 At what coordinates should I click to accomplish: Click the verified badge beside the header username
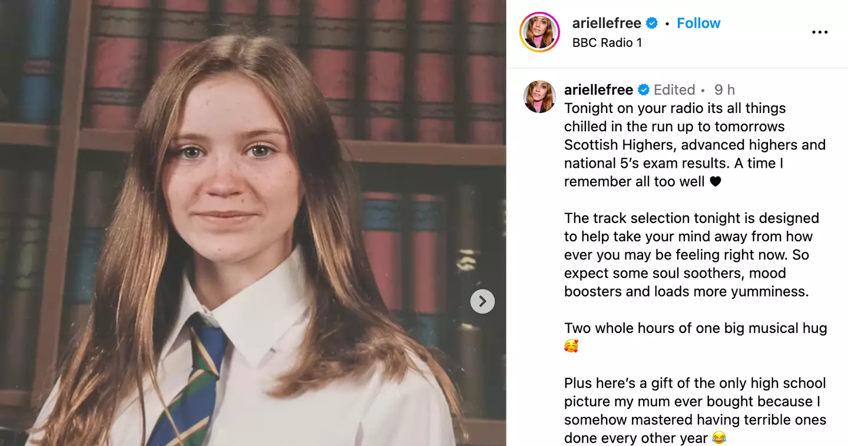tap(652, 23)
